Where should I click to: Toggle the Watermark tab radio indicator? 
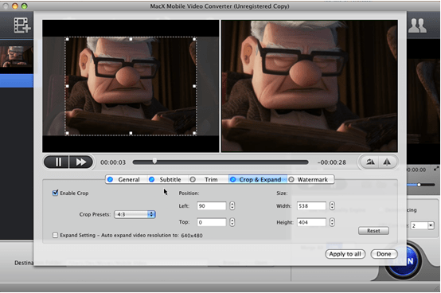pyautogui.click(x=291, y=179)
